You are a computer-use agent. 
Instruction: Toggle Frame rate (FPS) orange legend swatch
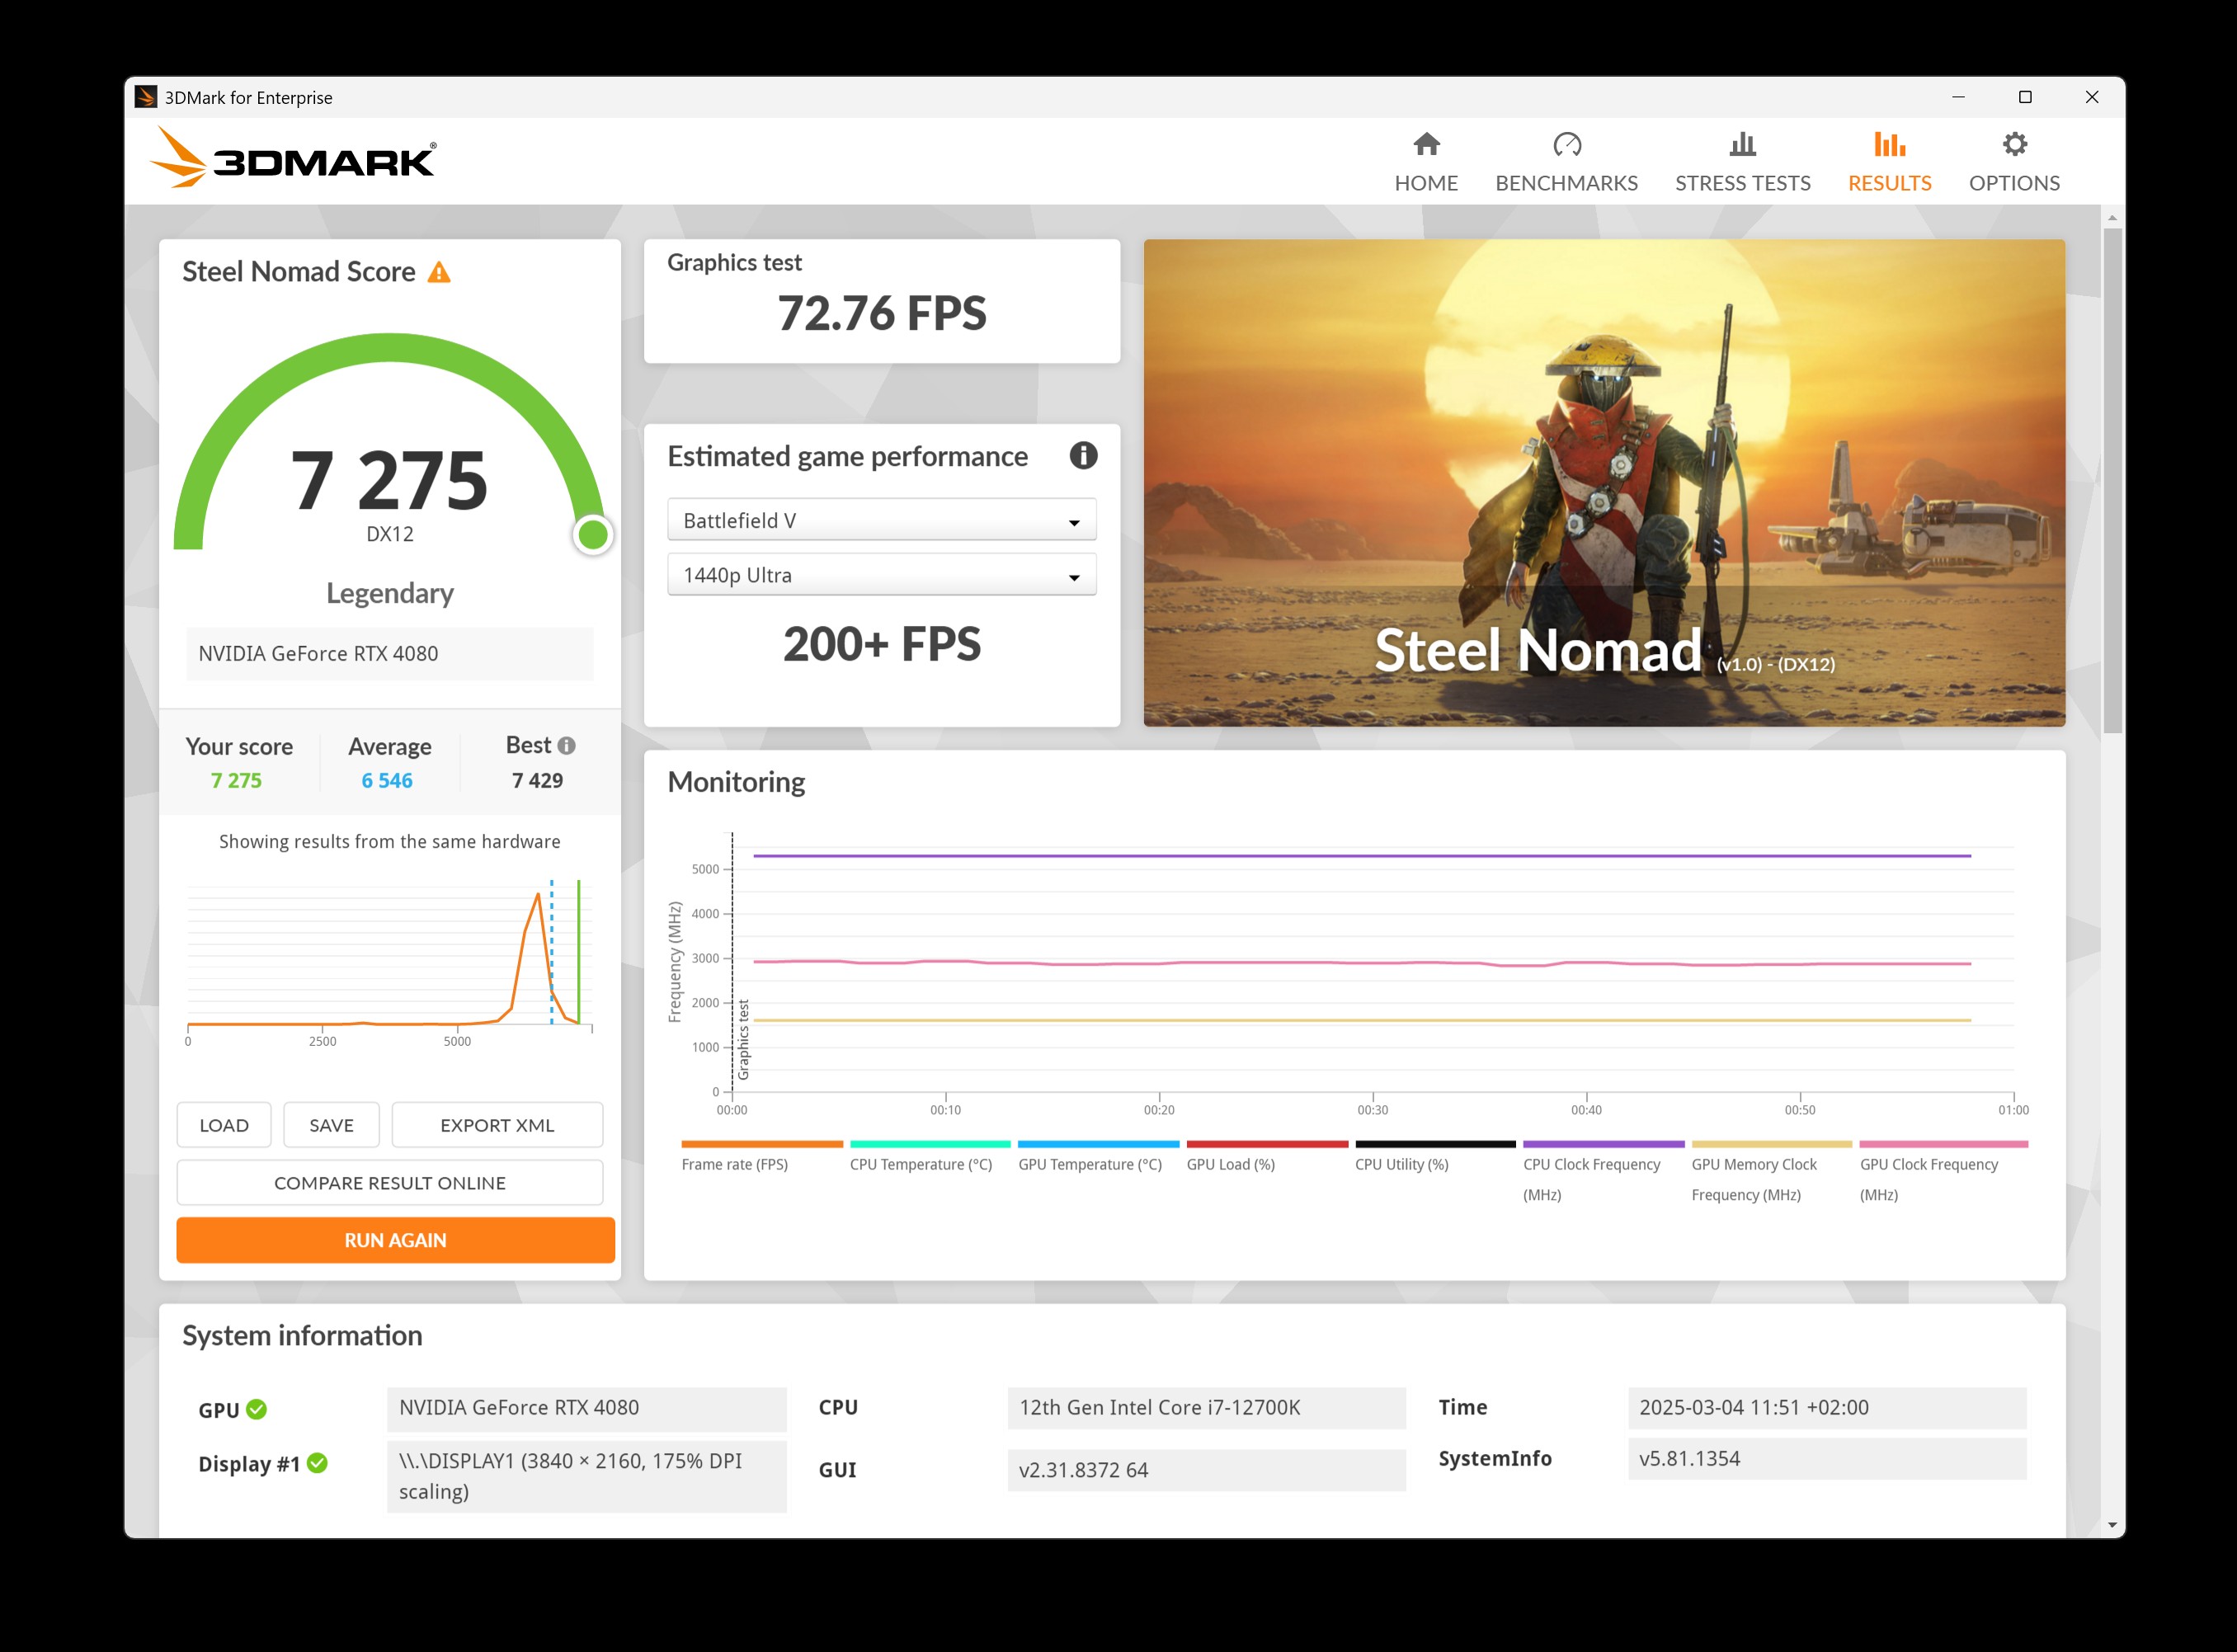762,1144
